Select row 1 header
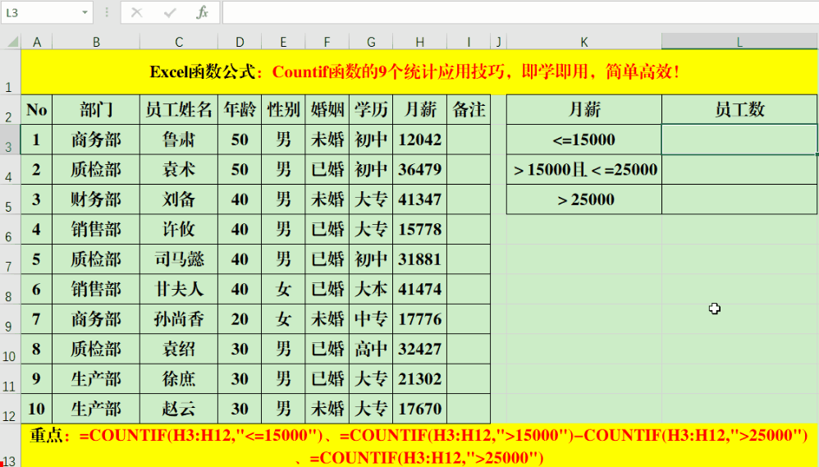The image size is (819, 467). [x=11, y=72]
